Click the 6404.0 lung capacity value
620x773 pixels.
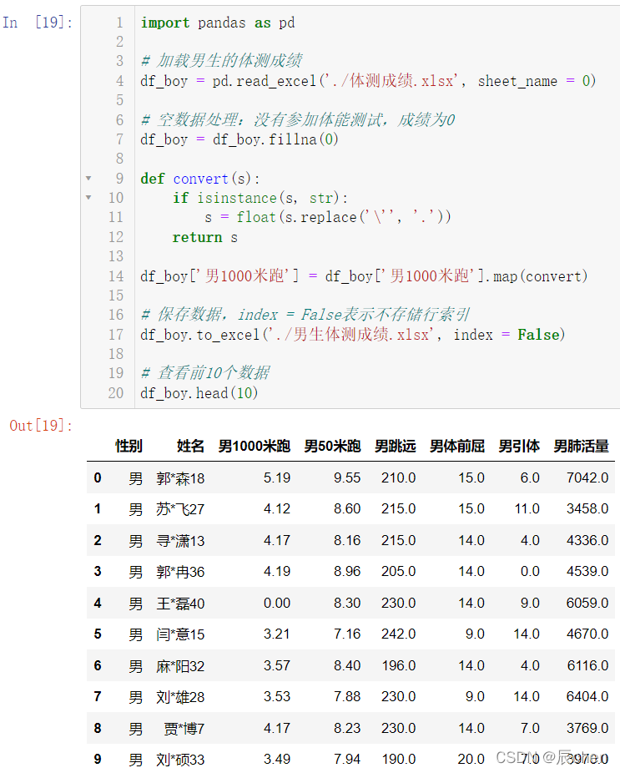pos(587,696)
